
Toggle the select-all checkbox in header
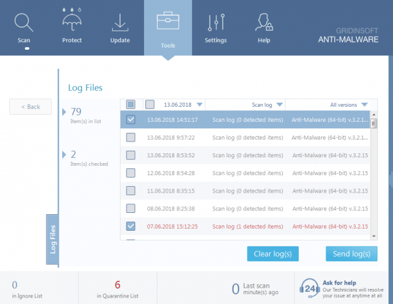pyautogui.click(x=130, y=105)
